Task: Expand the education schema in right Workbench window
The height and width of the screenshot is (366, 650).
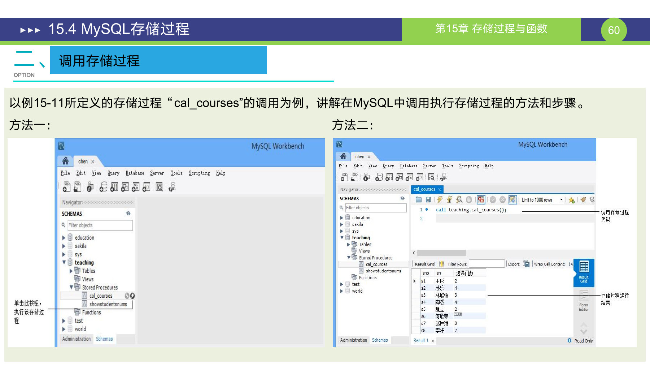Action: (341, 218)
